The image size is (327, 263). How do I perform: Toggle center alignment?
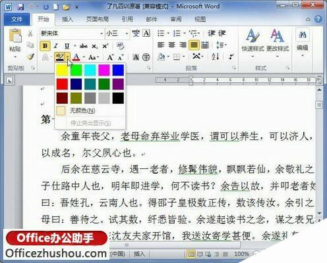(x=172, y=45)
